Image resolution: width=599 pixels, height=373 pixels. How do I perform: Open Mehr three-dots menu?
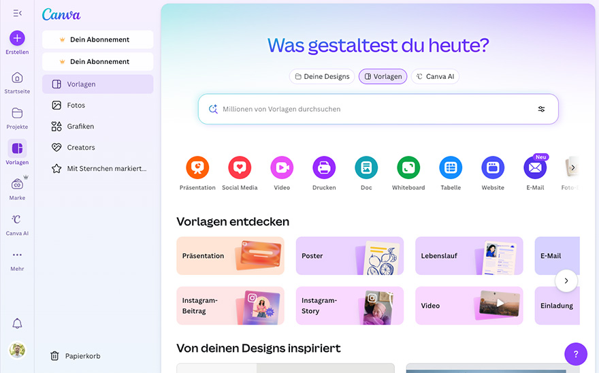pos(17,255)
